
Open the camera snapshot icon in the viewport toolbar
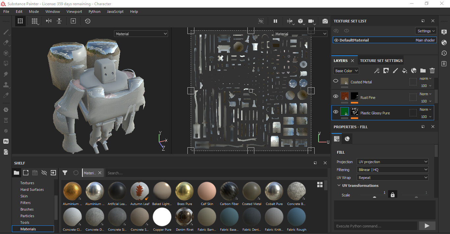[x=325, y=21]
